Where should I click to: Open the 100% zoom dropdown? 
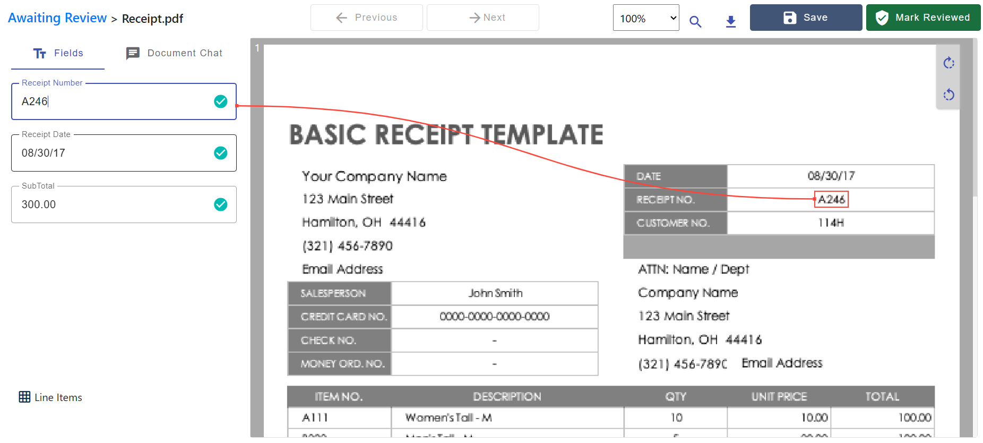645,18
